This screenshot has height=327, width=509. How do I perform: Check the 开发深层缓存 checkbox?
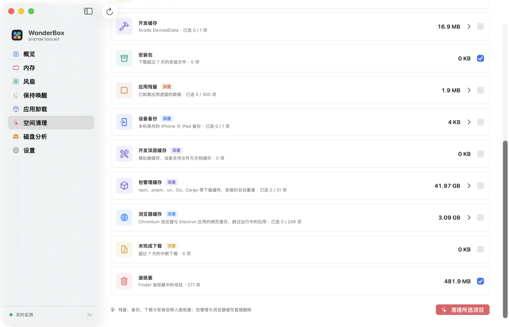480,154
